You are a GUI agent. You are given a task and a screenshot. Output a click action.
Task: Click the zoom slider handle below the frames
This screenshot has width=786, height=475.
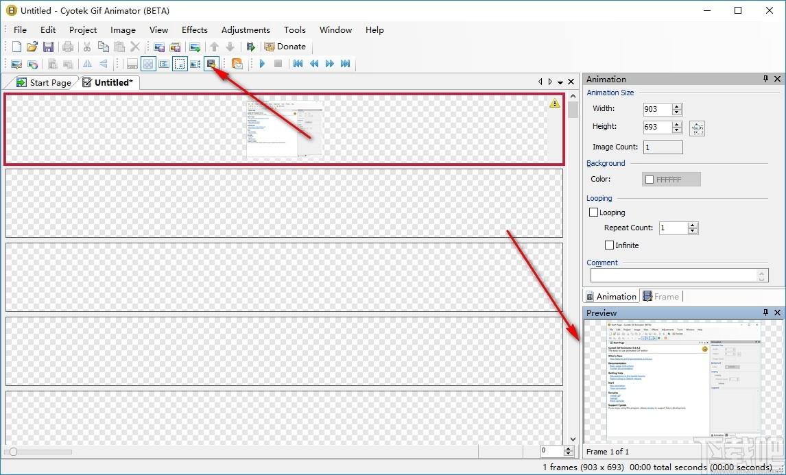pyautogui.click(x=14, y=452)
